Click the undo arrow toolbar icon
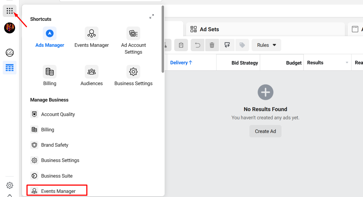363x197 pixels. (x=198, y=45)
